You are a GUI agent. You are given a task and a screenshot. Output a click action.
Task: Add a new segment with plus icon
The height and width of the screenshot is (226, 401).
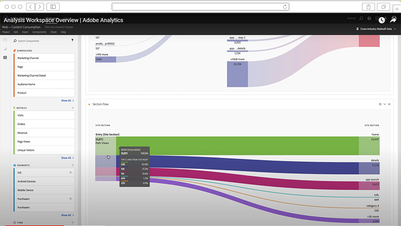(x=73, y=165)
